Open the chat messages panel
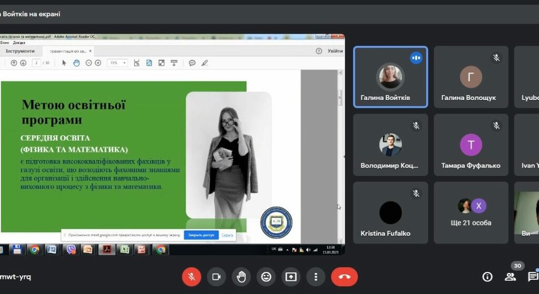This screenshot has width=539, height=294. [533, 277]
